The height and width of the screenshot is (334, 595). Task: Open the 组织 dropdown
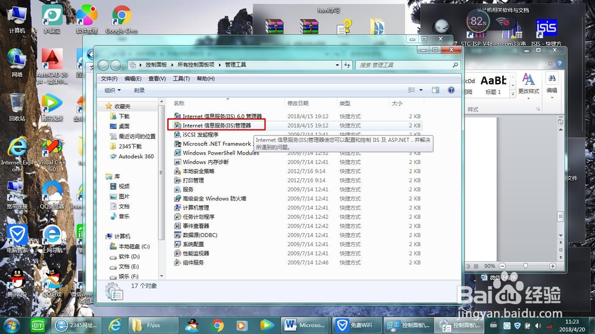point(112,90)
